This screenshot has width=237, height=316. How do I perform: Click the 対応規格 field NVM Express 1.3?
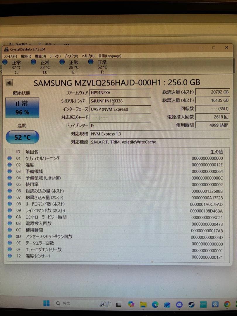coord(160,134)
